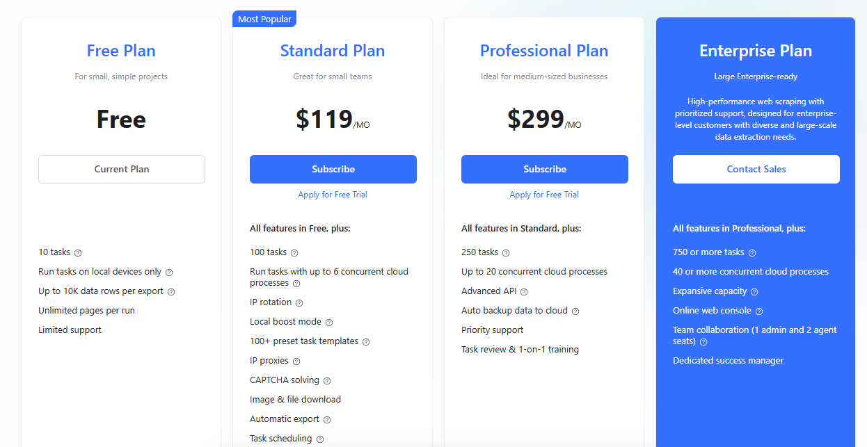867x447 pixels.
Task: Apply for Free Trial under Professional Plan
Action: click(544, 195)
